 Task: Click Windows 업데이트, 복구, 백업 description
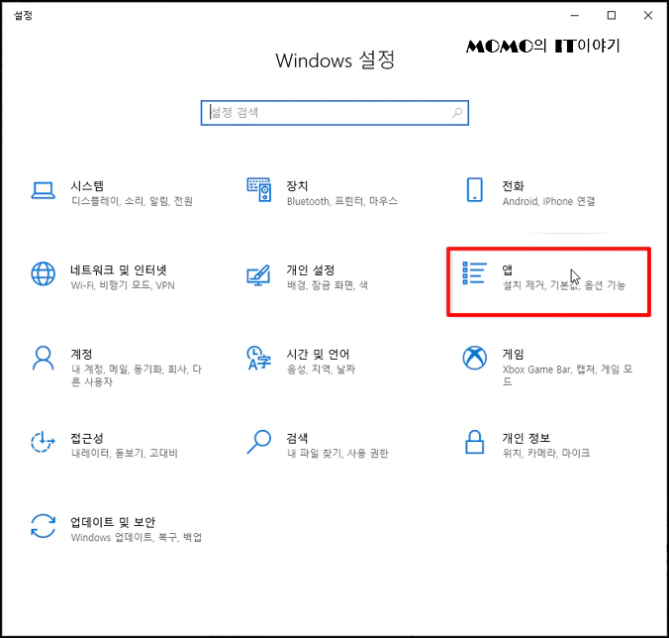pyautogui.click(x=137, y=538)
